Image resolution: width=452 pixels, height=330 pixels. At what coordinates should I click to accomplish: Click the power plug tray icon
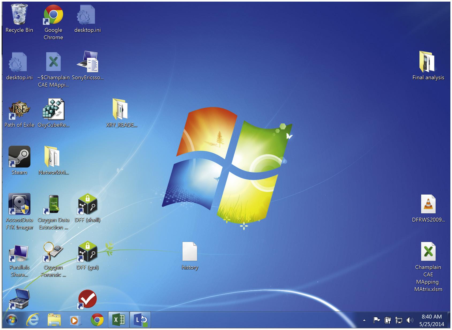tap(388, 320)
